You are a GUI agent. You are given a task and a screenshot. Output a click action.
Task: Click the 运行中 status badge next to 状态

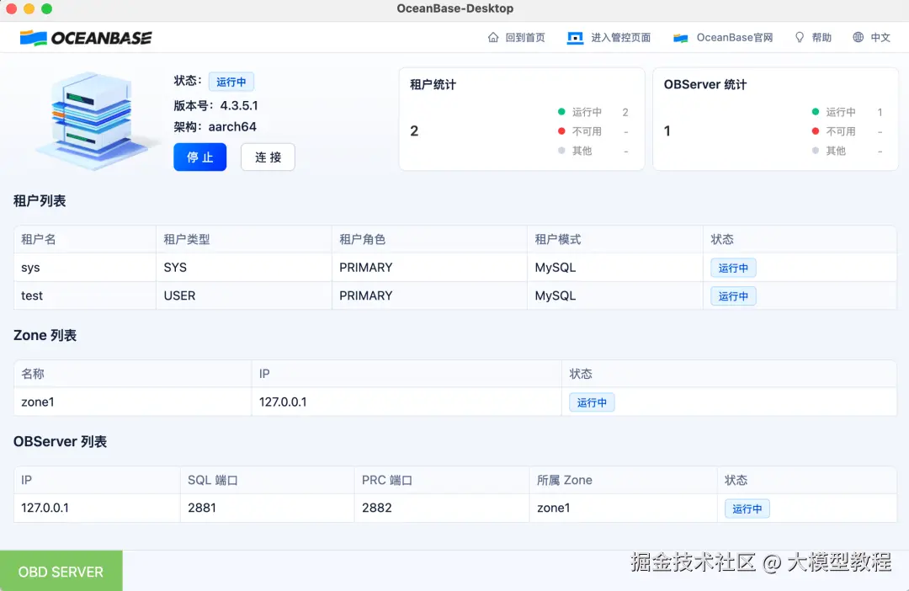[231, 81]
